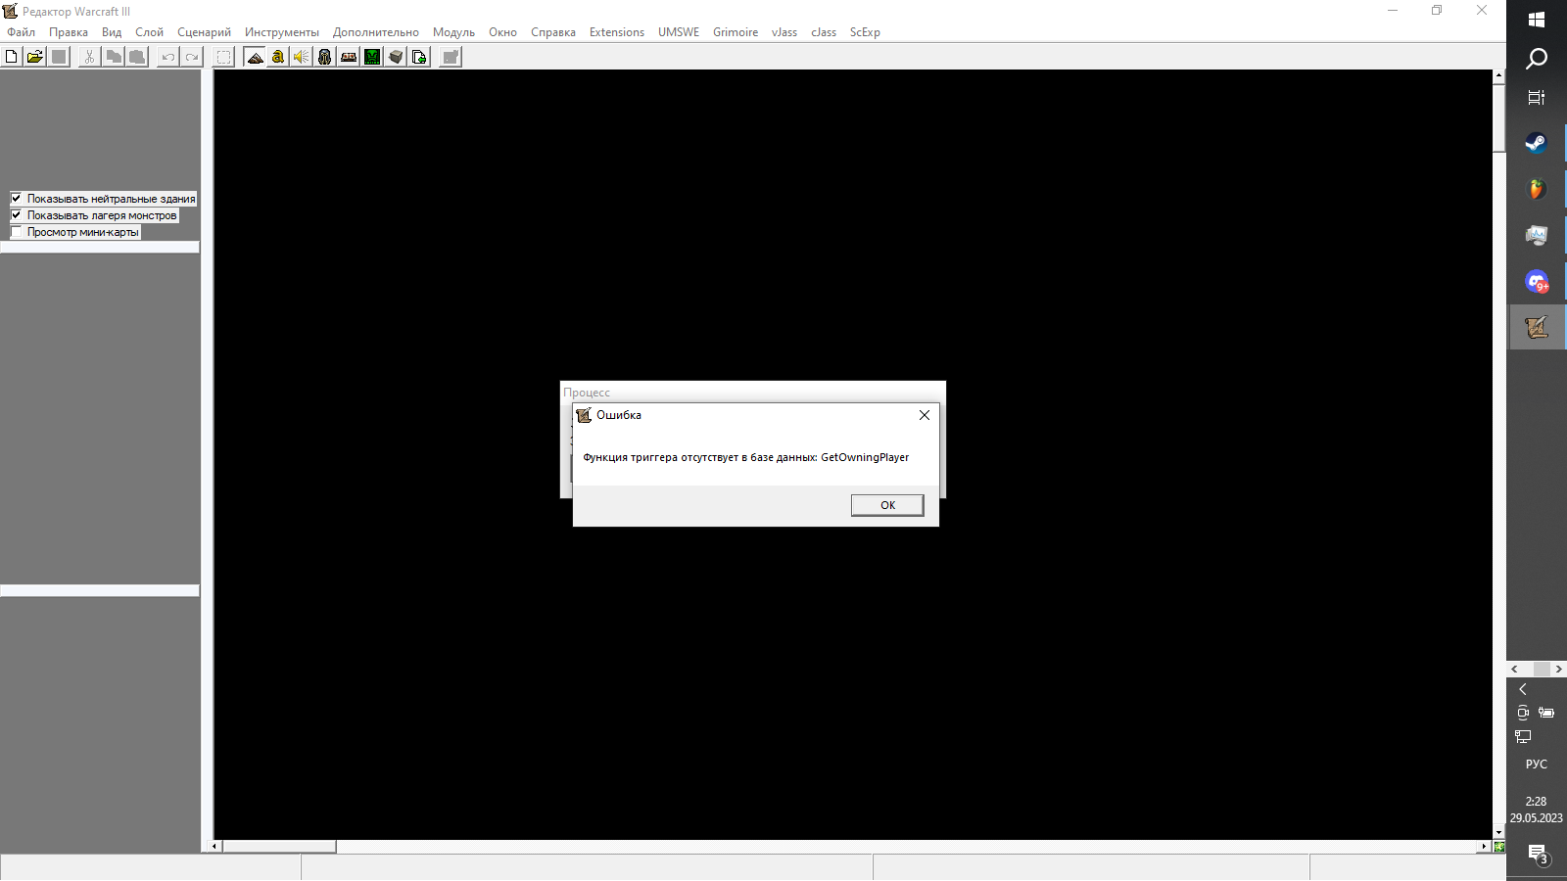Switch the РУС input language indicator
This screenshot has height=881, width=1567.
click(x=1537, y=765)
